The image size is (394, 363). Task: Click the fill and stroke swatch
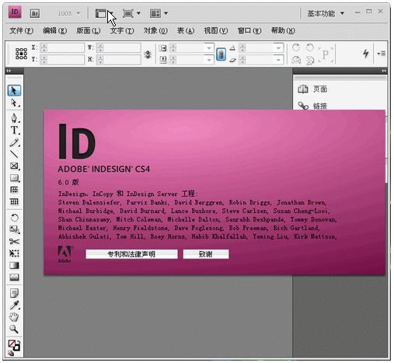point(14,346)
